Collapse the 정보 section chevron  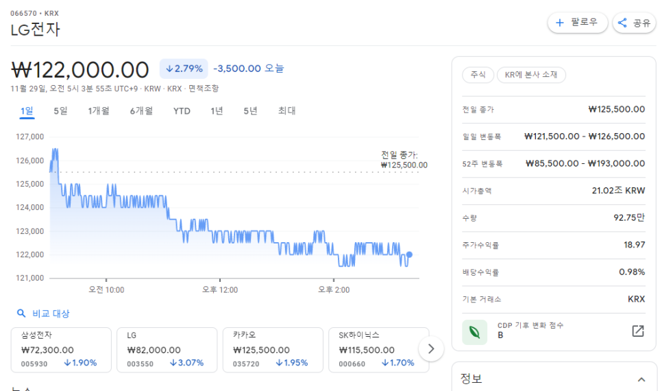(641, 379)
